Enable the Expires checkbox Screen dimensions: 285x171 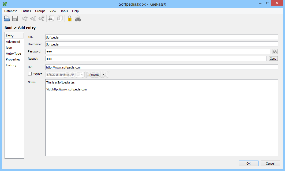point(30,74)
